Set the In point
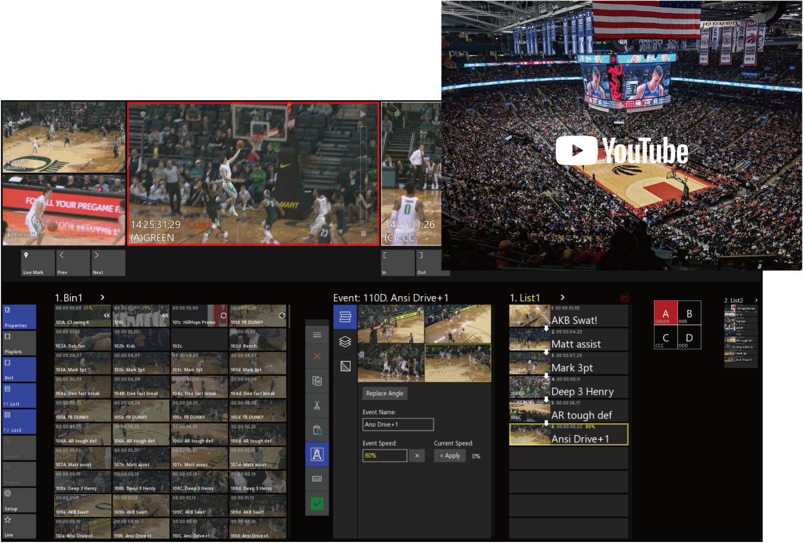The width and height of the screenshot is (803, 543). 398,263
